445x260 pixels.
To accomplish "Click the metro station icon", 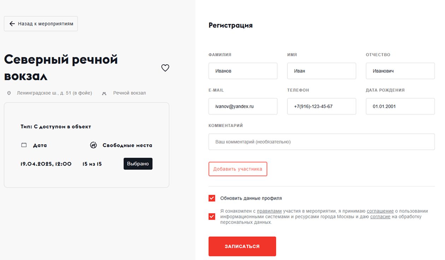I will pyautogui.click(x=104, y=94).
